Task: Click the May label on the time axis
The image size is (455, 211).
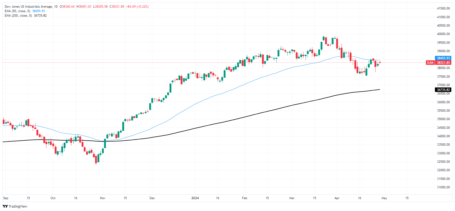Action: pos(384,198)
